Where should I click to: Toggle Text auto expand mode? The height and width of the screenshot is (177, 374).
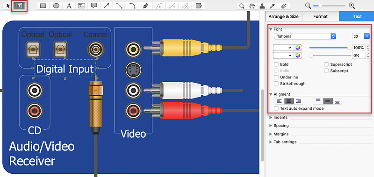point(276,108)
